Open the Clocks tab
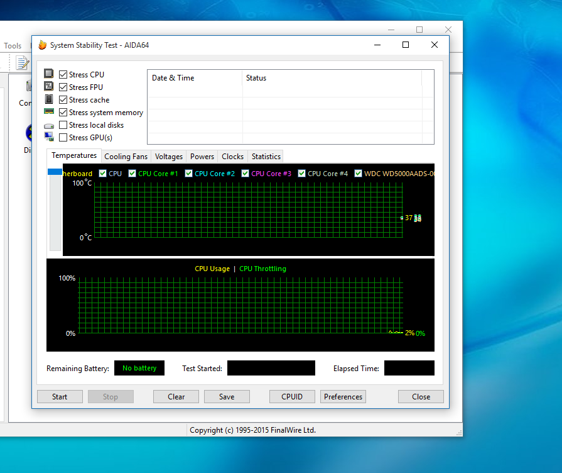Image resolution: width=562 pixels, height=473 pixels. click(232, 157)
